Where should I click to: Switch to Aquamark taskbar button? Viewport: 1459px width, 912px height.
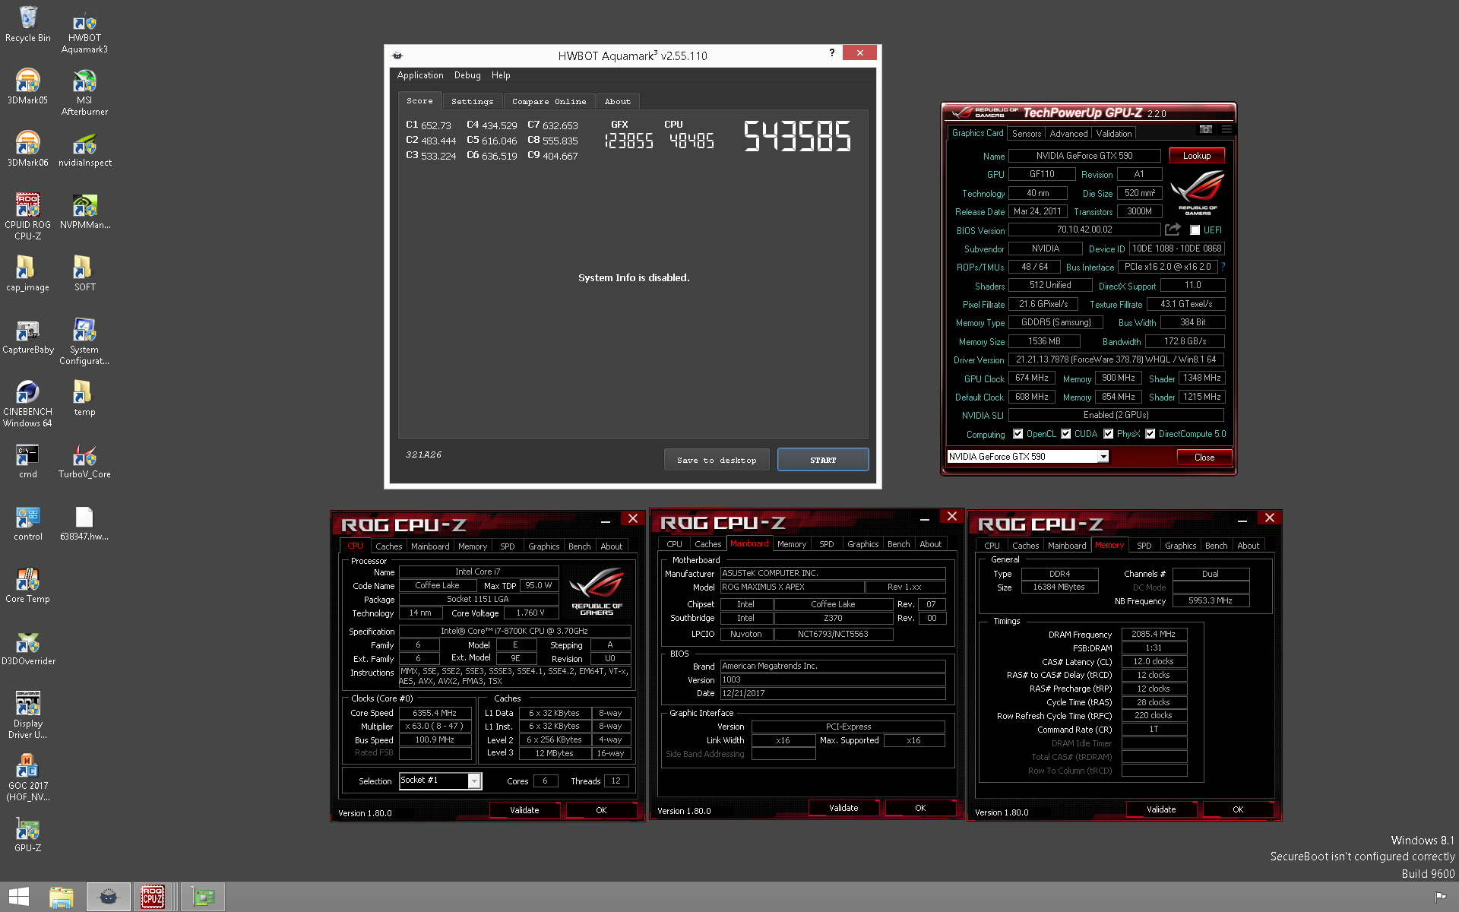pos(109,897)
